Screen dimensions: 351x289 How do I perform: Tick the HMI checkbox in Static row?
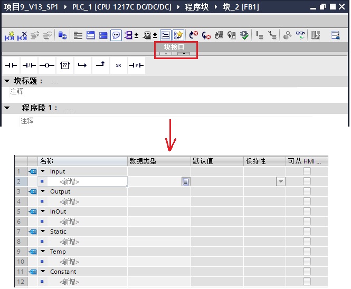point(307,232)
